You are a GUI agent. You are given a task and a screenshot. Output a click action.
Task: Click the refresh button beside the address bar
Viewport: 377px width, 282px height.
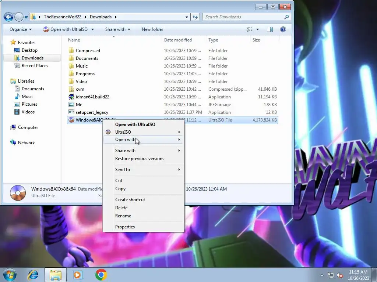(195, 17)
